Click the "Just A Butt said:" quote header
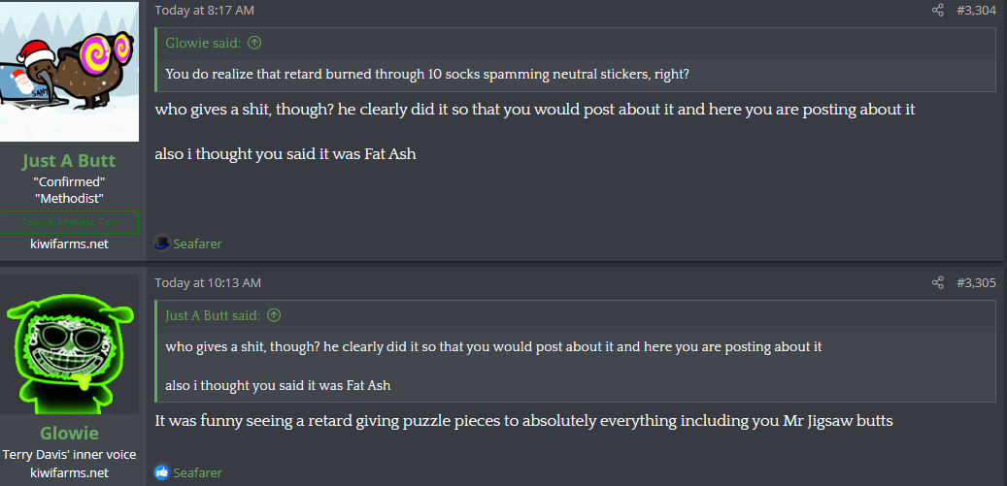Screen dimensions: 1007x486 click(x=215, y=315)
